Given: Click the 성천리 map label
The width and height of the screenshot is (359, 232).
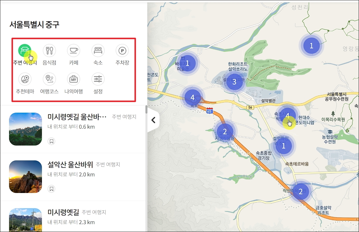Looking at the screenshot, I should pyautogui.click(x=299, y=8).
